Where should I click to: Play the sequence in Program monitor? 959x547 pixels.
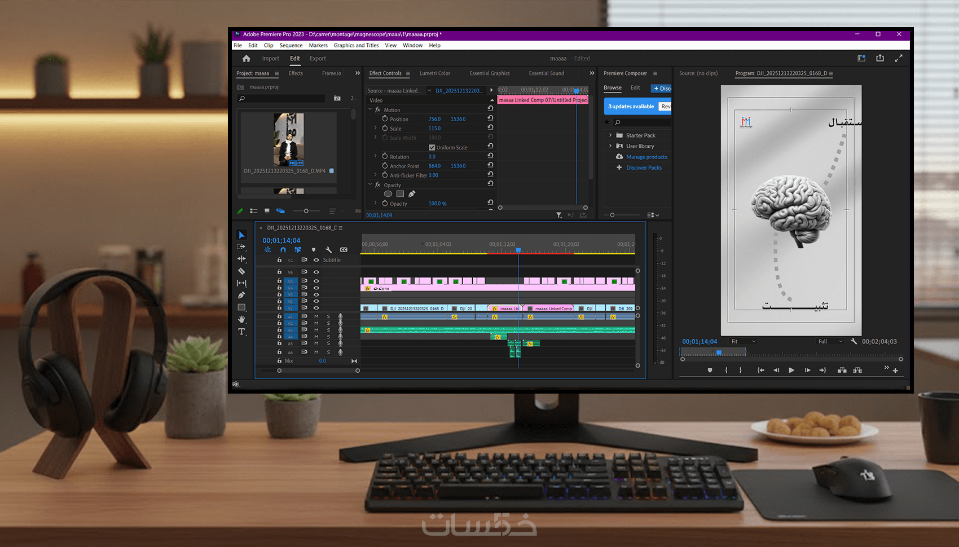pyautogui.click(x=791, y=370)
